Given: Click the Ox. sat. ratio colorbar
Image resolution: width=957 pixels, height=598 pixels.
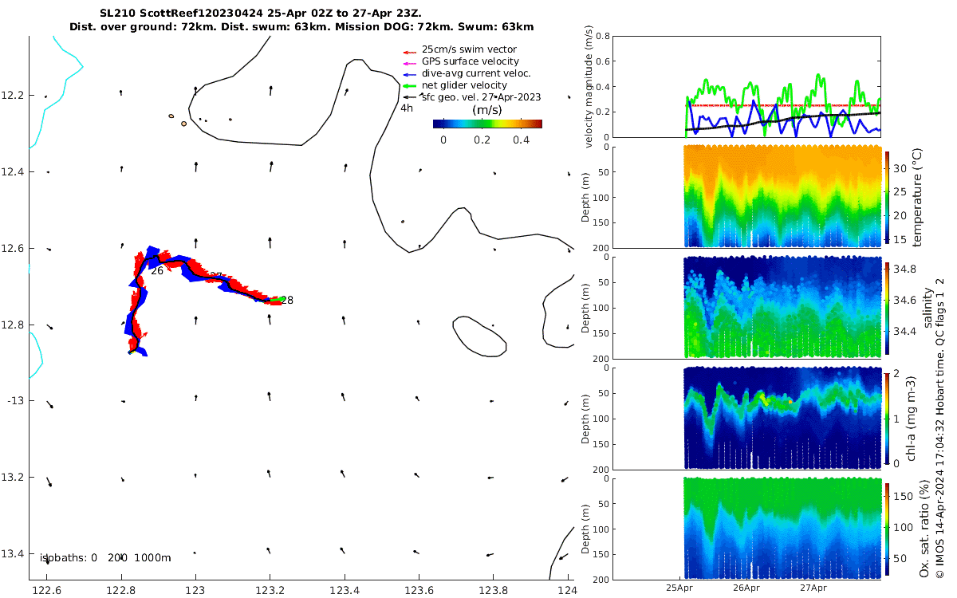Looking at the screenshot, I should tap(888, 529).
